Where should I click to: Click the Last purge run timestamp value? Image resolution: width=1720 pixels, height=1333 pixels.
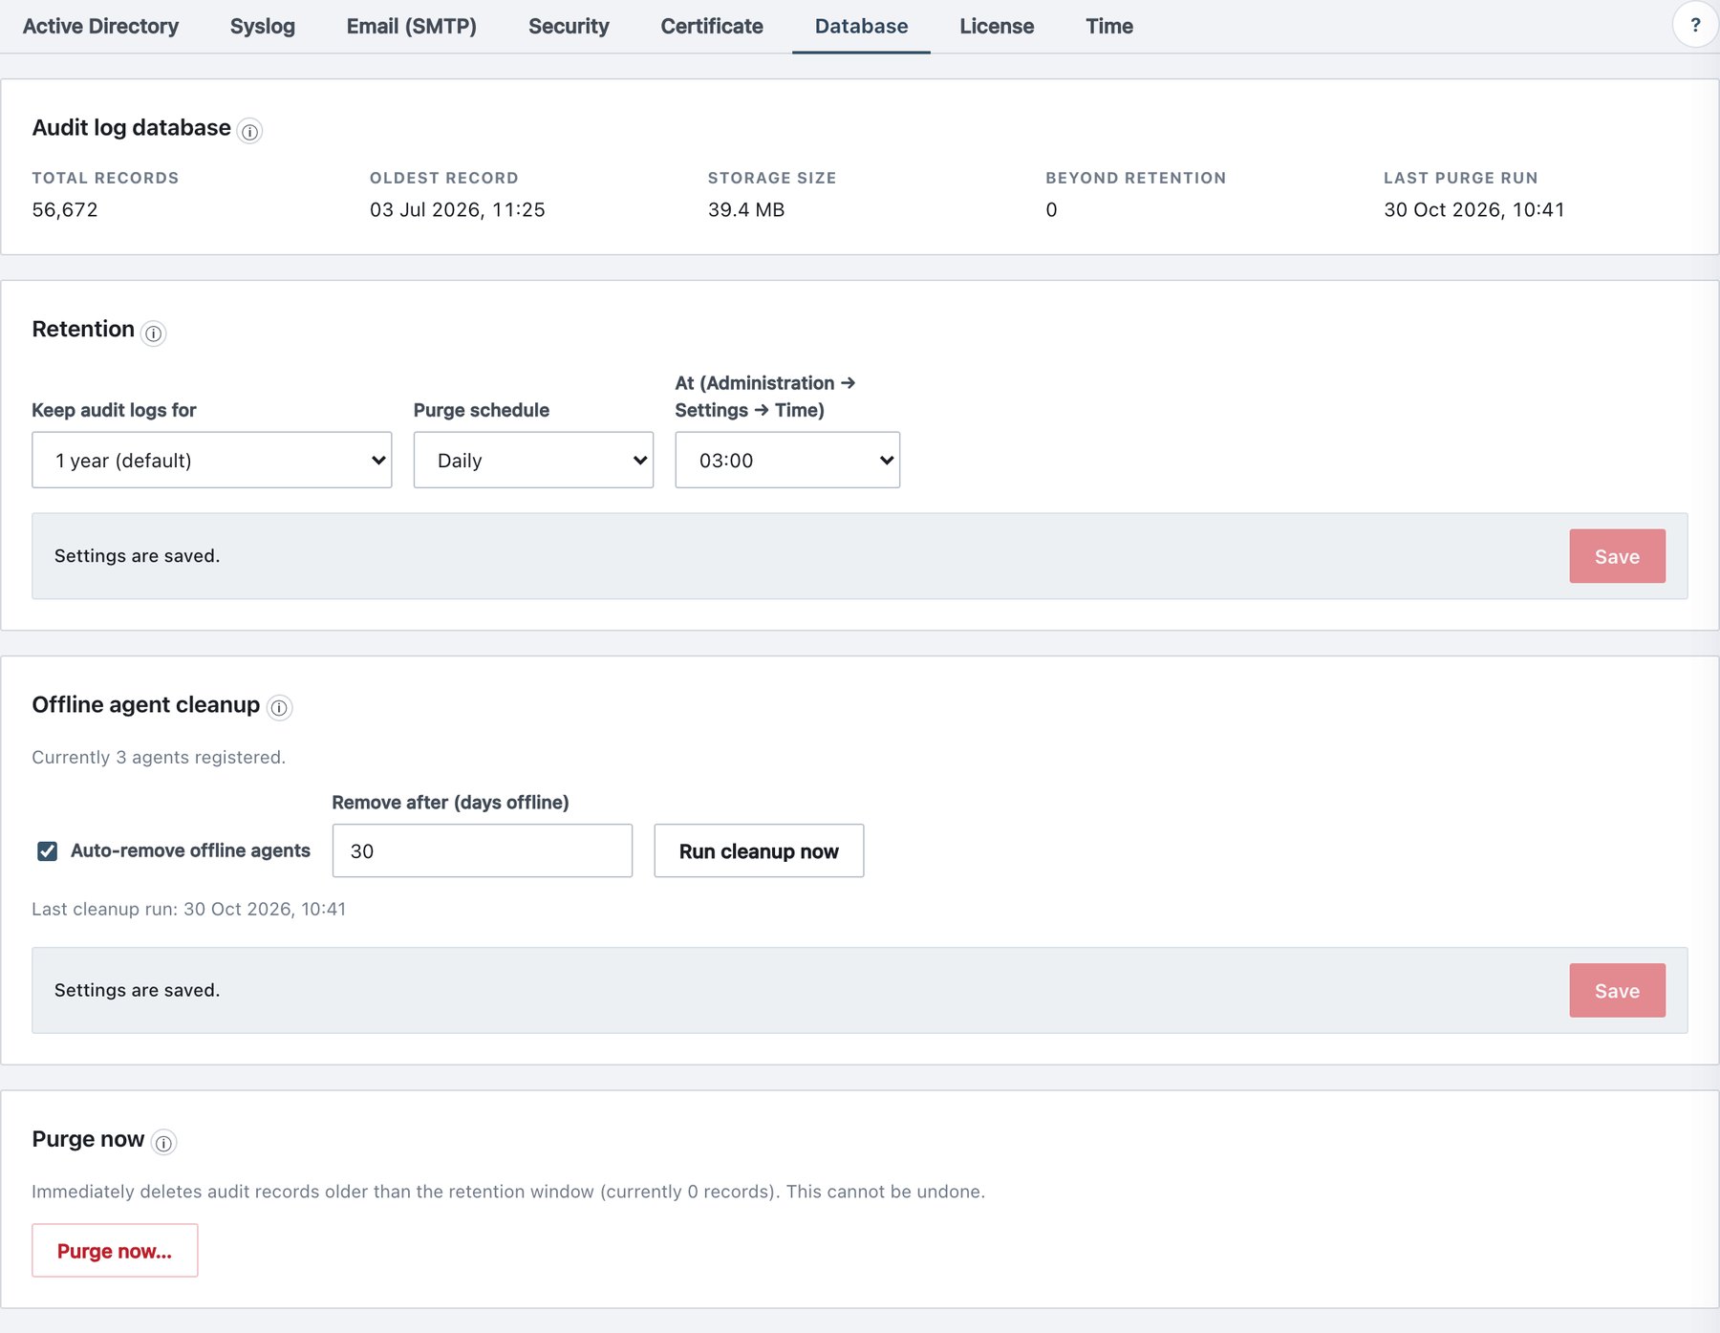(x=1474, y=209)
